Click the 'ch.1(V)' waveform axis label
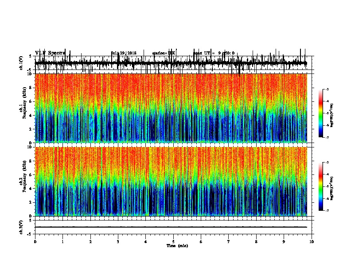The image size is (351, 271). 21,63
